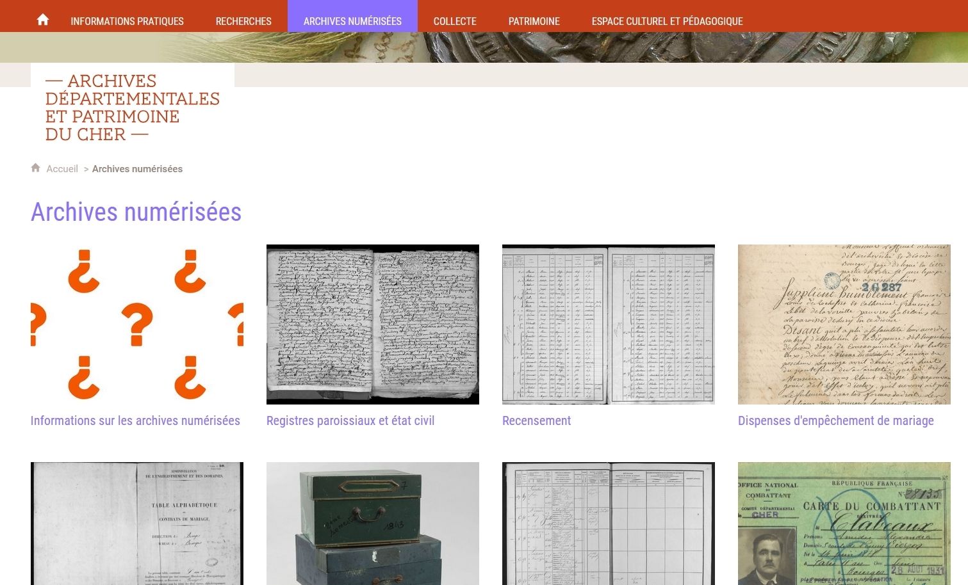This screenshot has width=968, height=585.
Task: Click the Carte du Combattant thumbnail
Action: click(x=844, y=523)
